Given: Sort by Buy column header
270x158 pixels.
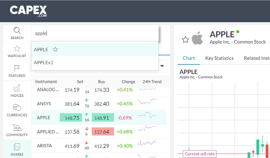Looking at the screenshot, I should [x=101, y=82].
